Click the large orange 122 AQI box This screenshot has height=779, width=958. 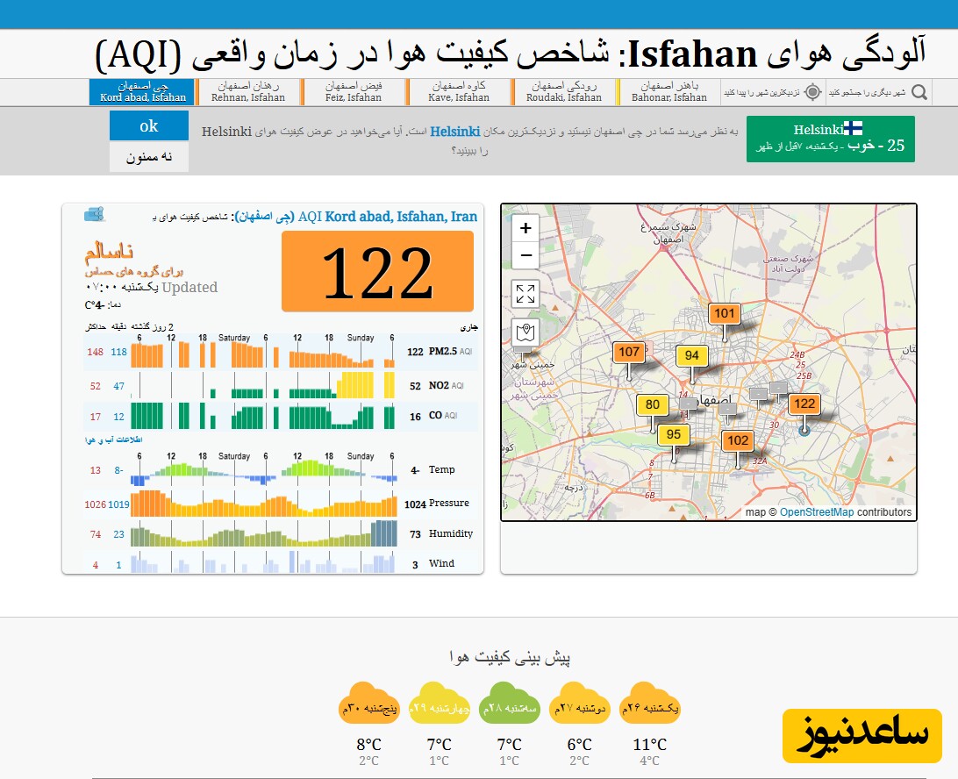(377, 271)
